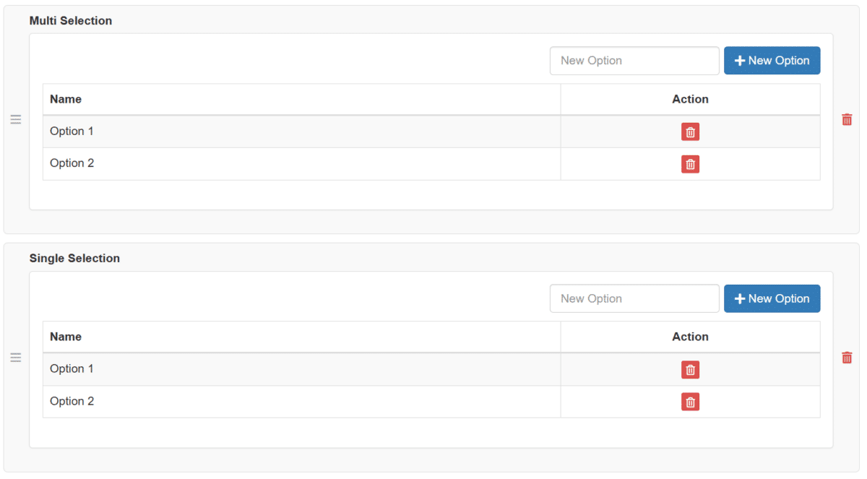867x479 pixels.
Task: Remove the entire Multi Selection field
Action: click(847, 119)
